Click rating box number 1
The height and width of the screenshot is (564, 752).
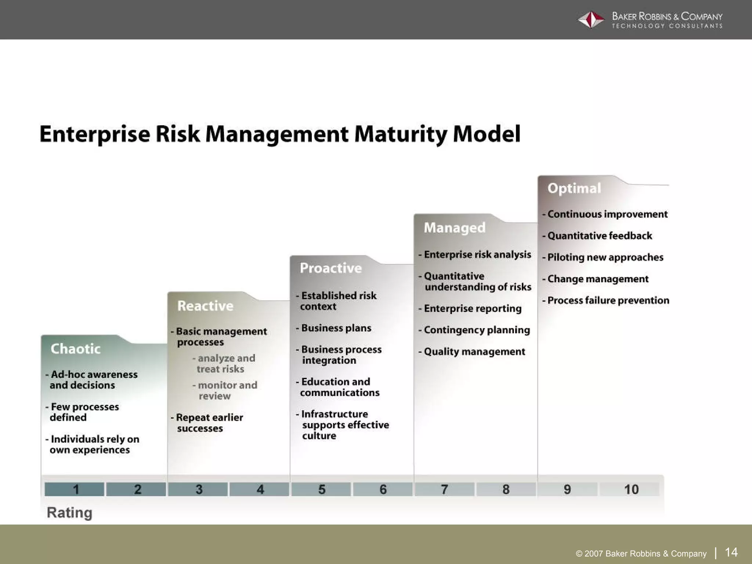tap(75, 489)
